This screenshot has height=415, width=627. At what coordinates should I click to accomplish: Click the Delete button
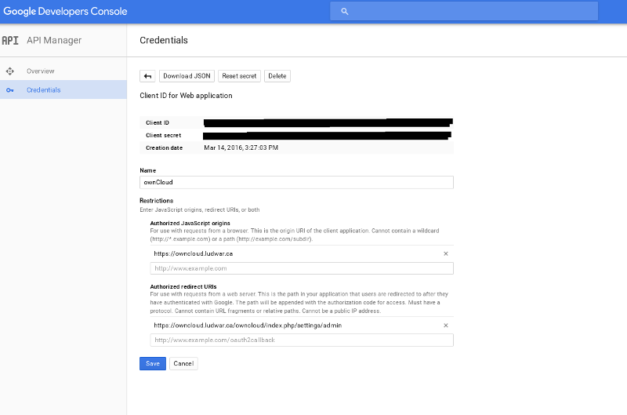(277, 76)
